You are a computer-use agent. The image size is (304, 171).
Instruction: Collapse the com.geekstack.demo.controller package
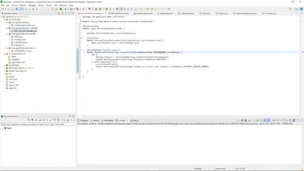pyautogui.click(x=7, y=28)
